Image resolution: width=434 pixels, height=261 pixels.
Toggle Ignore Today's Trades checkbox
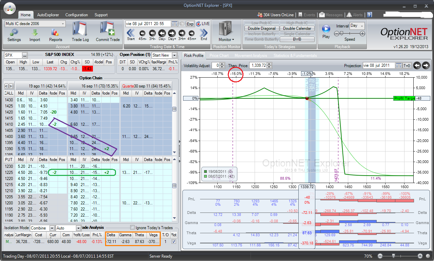(x=133, y=227)
